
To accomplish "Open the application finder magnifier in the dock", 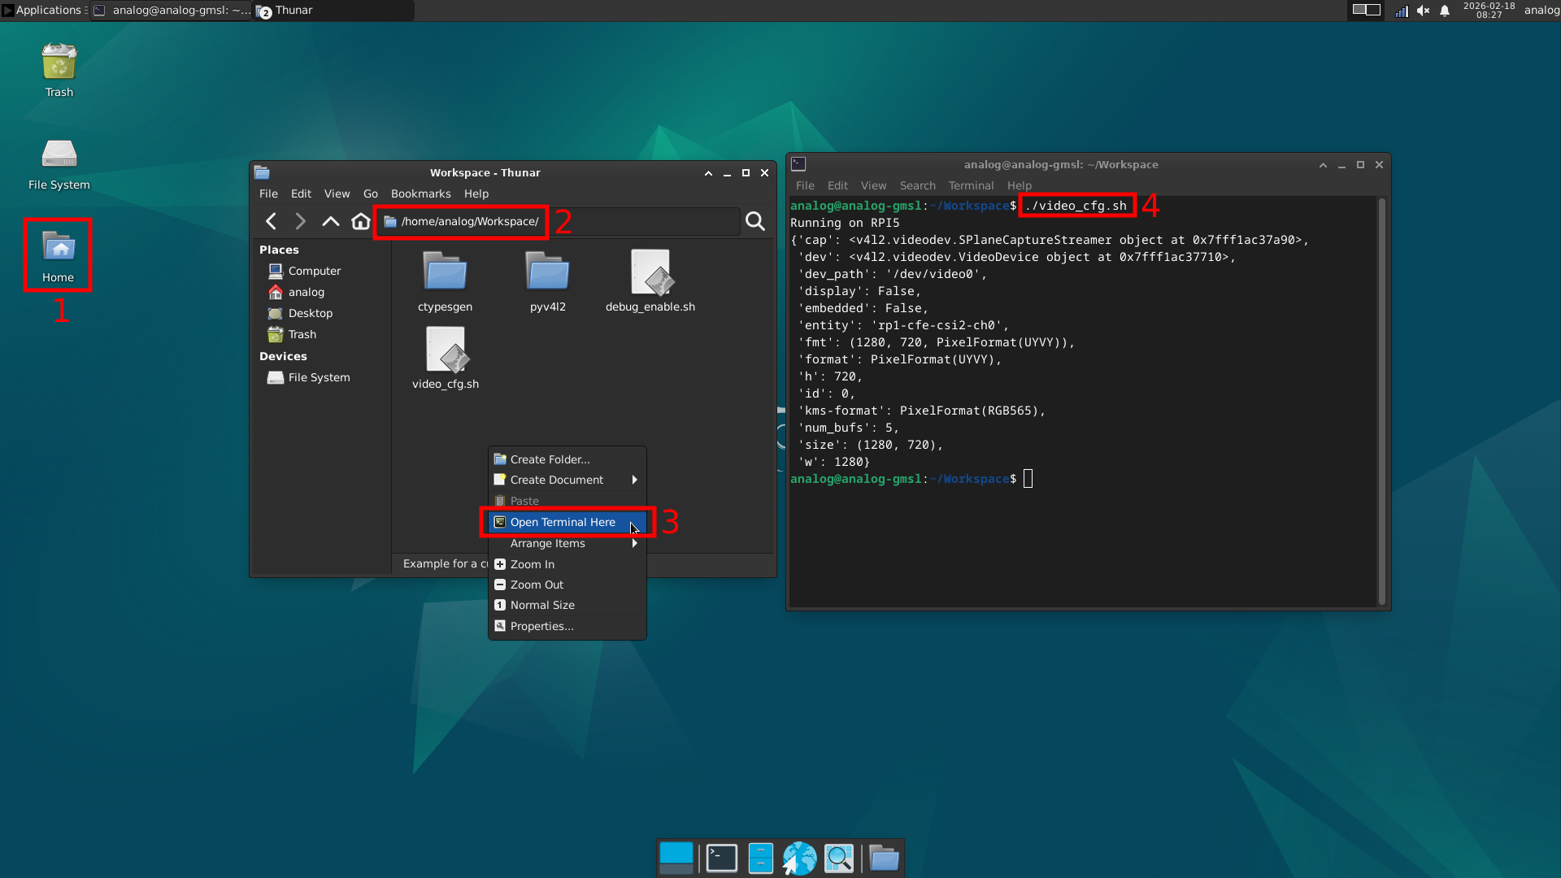I will click(x=840, y=858).
